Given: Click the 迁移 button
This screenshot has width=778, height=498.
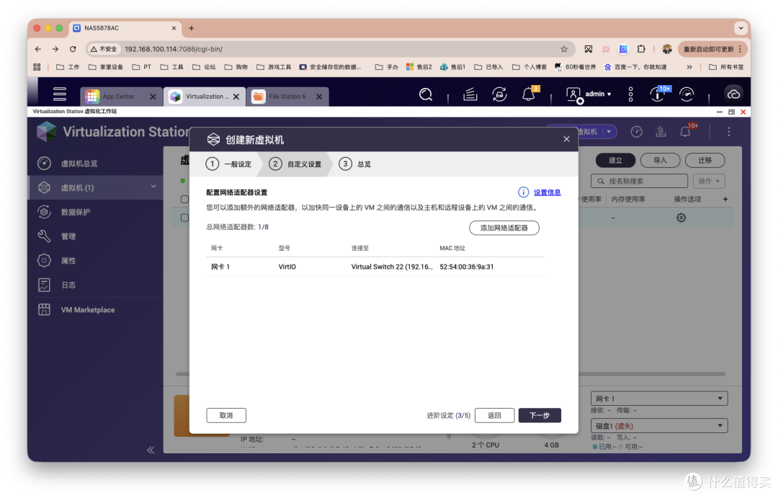Looking at the screenshot, I should tap(705, 161).
